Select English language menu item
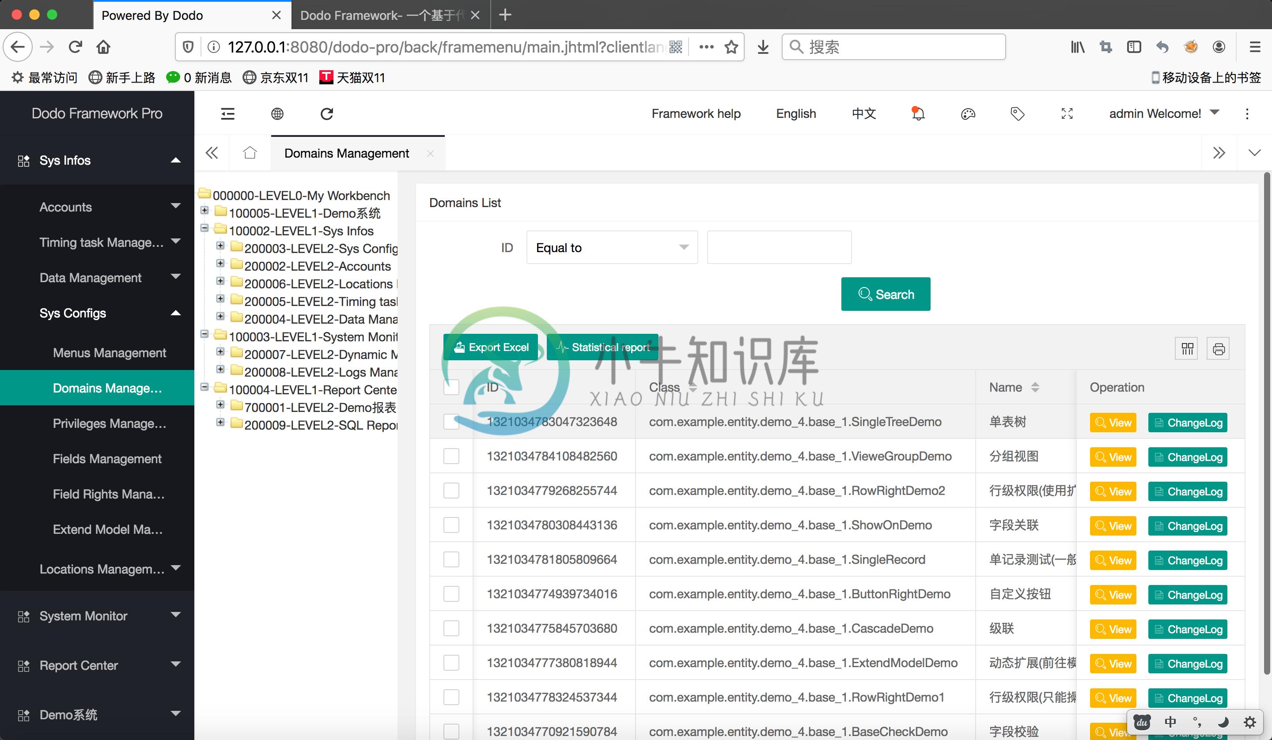1272x740 pixels. click(x=795, y=113)
